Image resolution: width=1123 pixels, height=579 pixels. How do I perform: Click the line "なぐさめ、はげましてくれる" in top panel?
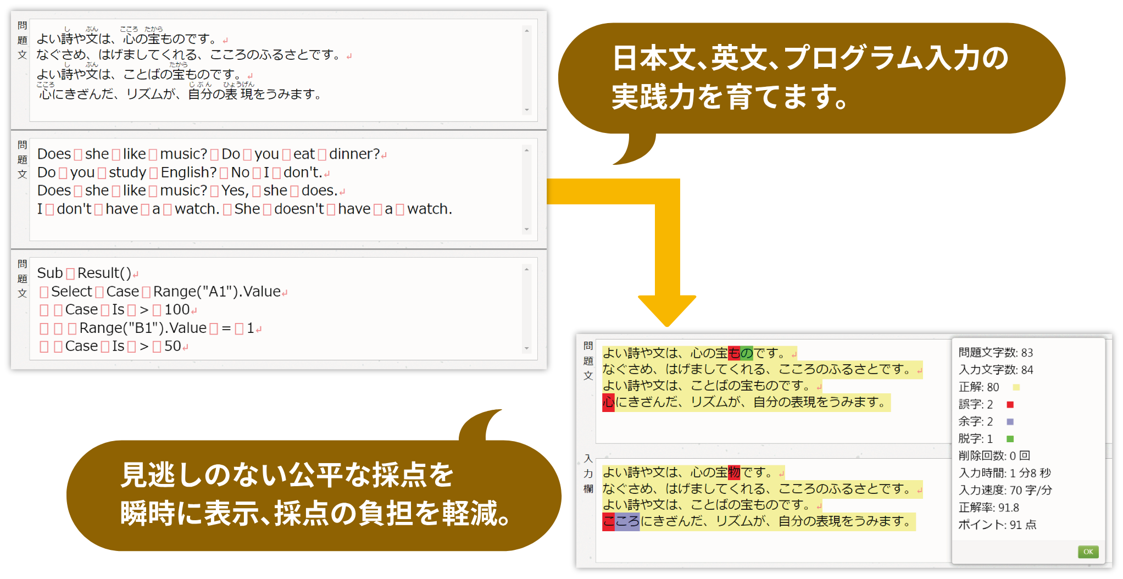tap(194, 55)
